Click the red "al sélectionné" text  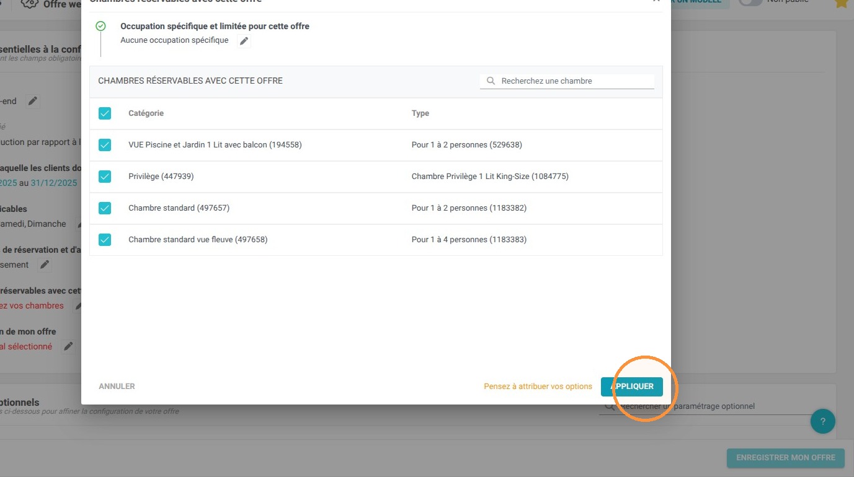tap(26, 346)
